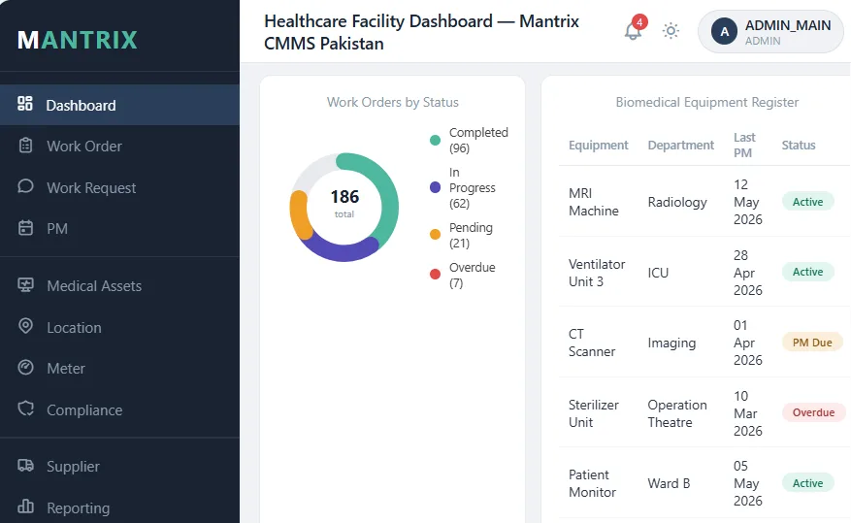This screenshot has height=523, width=851.
Task: Click the Overdue (7) legend label
Action: pos(472,275)
